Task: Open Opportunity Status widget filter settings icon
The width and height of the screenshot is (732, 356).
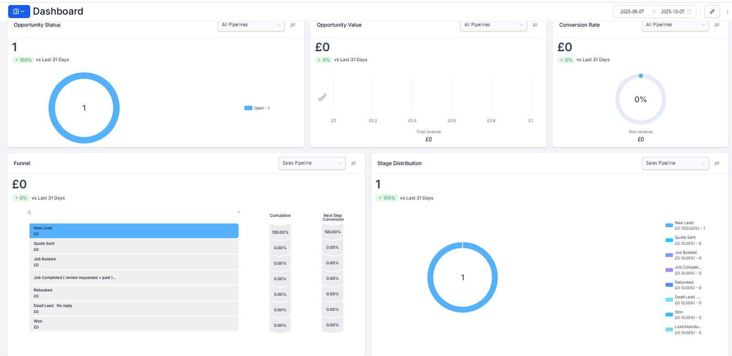Action: click(x=293, y=25)
